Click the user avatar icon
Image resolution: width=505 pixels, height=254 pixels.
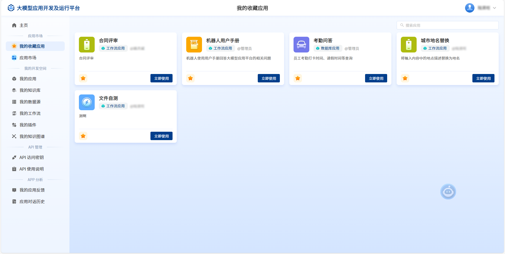469,8
